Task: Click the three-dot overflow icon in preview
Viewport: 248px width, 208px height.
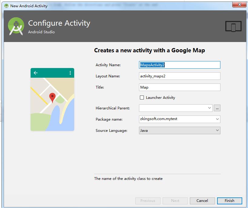Action: (70, 73)
